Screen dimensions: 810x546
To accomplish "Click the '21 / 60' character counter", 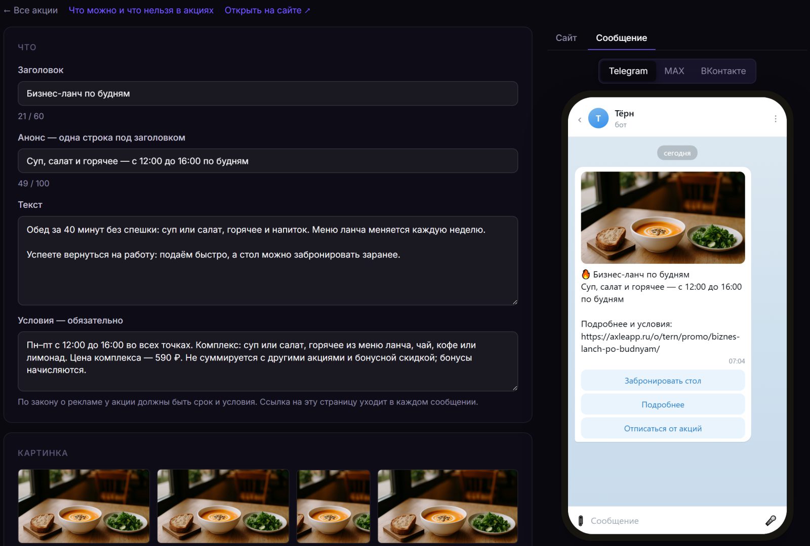I will pyautogui.click(x=31, y=116).
